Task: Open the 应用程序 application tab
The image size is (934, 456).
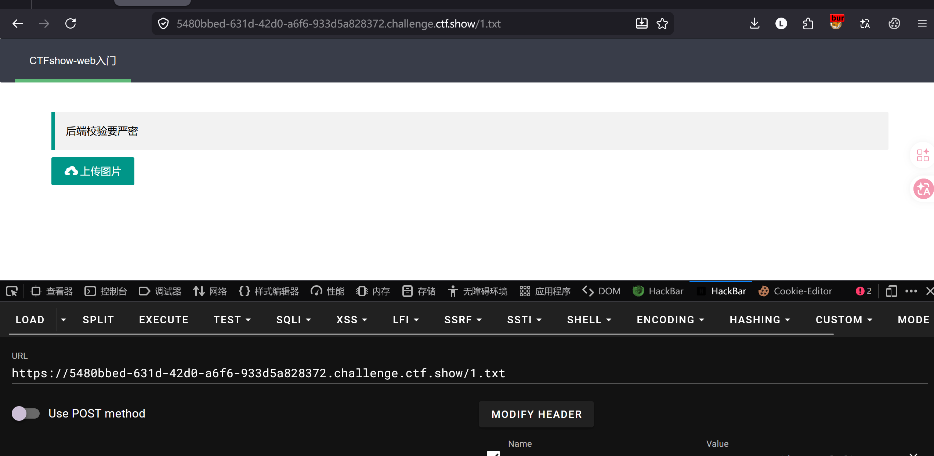Action: (x=545, y=291)
